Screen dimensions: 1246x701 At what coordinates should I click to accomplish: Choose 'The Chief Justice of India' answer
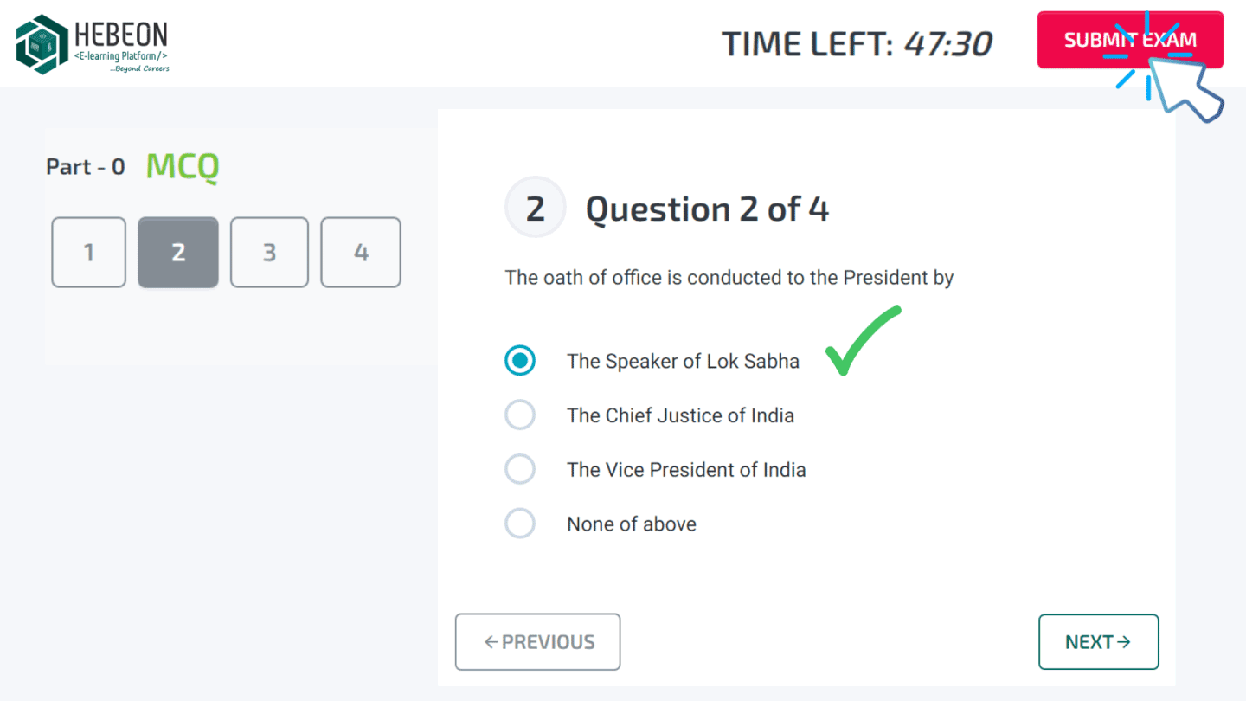(520, 415)
